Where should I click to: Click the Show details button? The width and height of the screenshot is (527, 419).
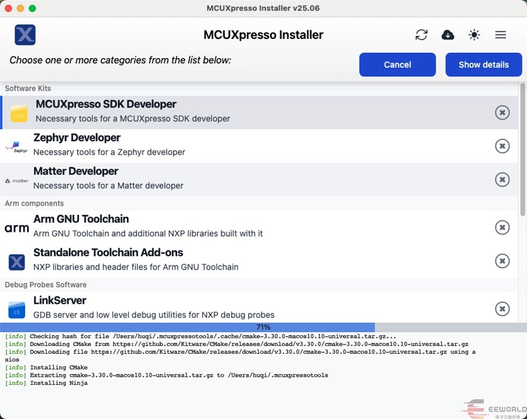(x=484, y=65)
